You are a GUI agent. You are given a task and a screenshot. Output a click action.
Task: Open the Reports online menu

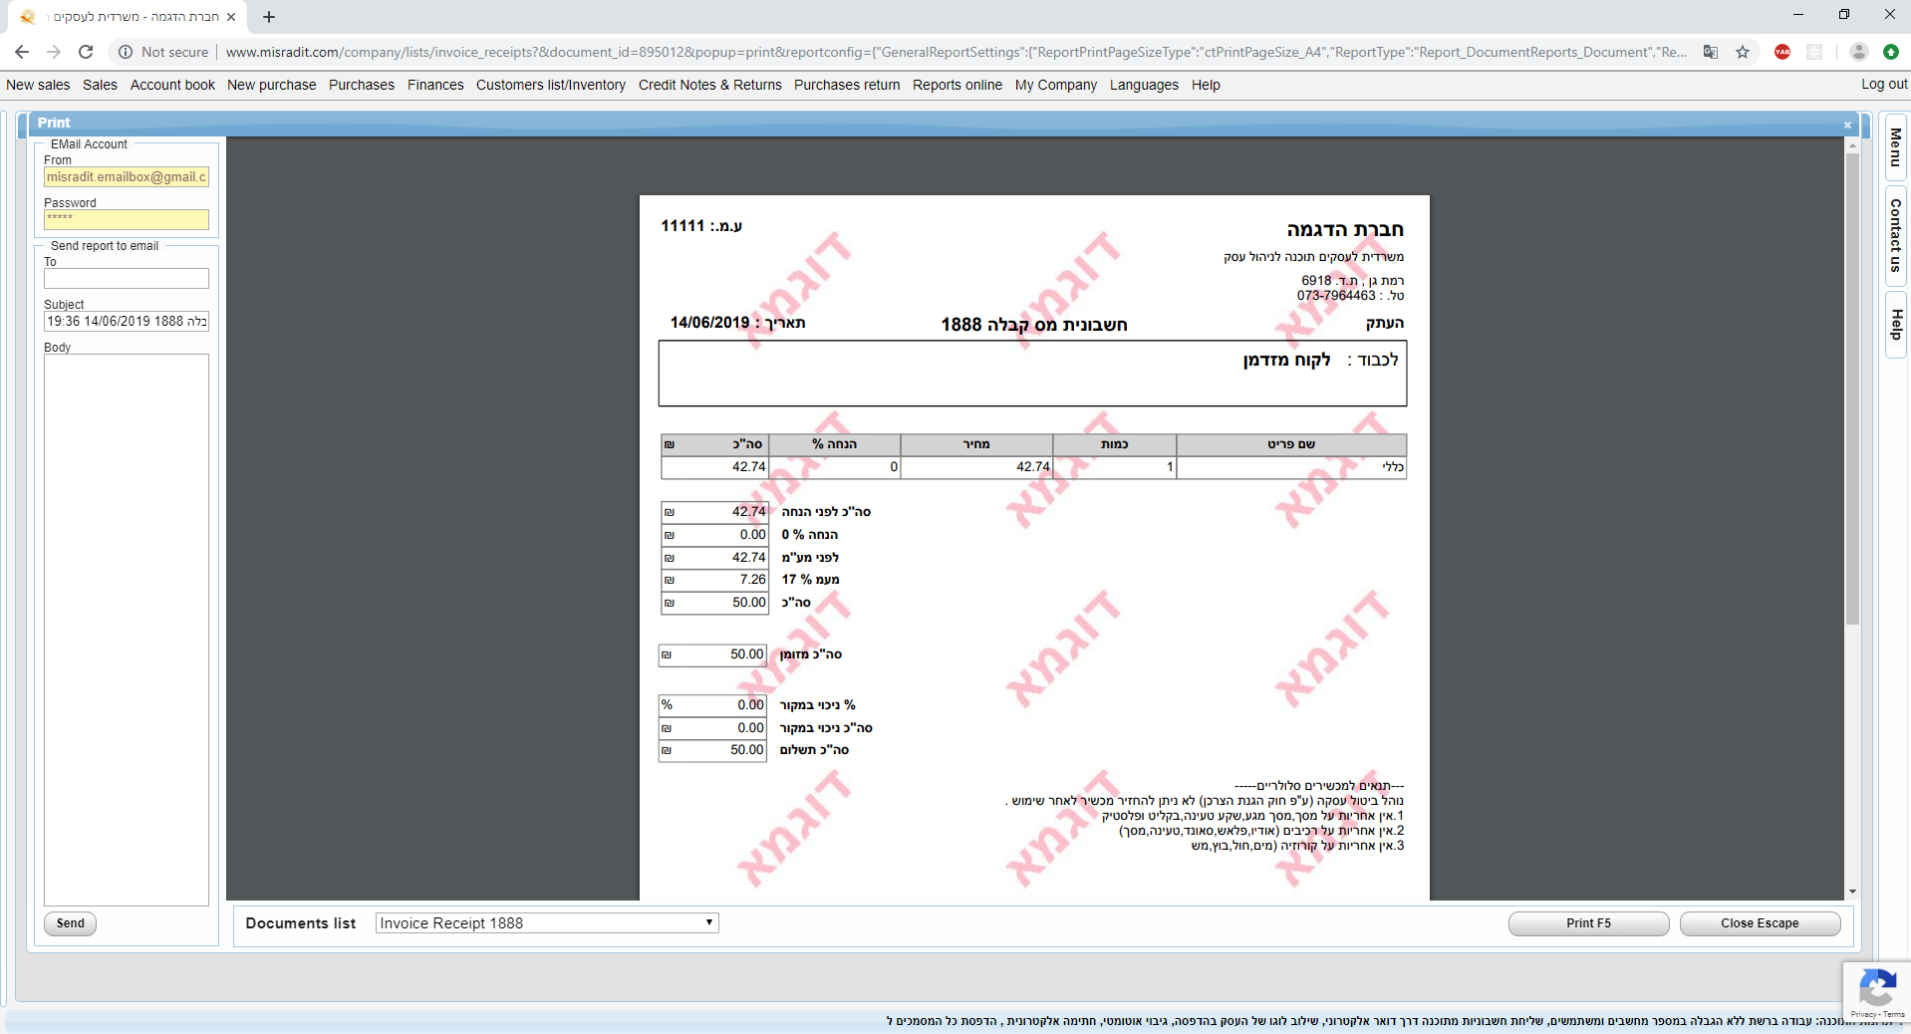[x=957, y=85]
